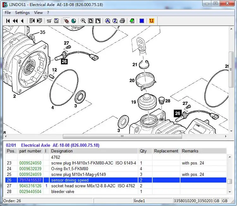This screenshot has height=206, width=237.
Task: Click parts list scrollbar down arrow
Action: (x=230, y=192)
